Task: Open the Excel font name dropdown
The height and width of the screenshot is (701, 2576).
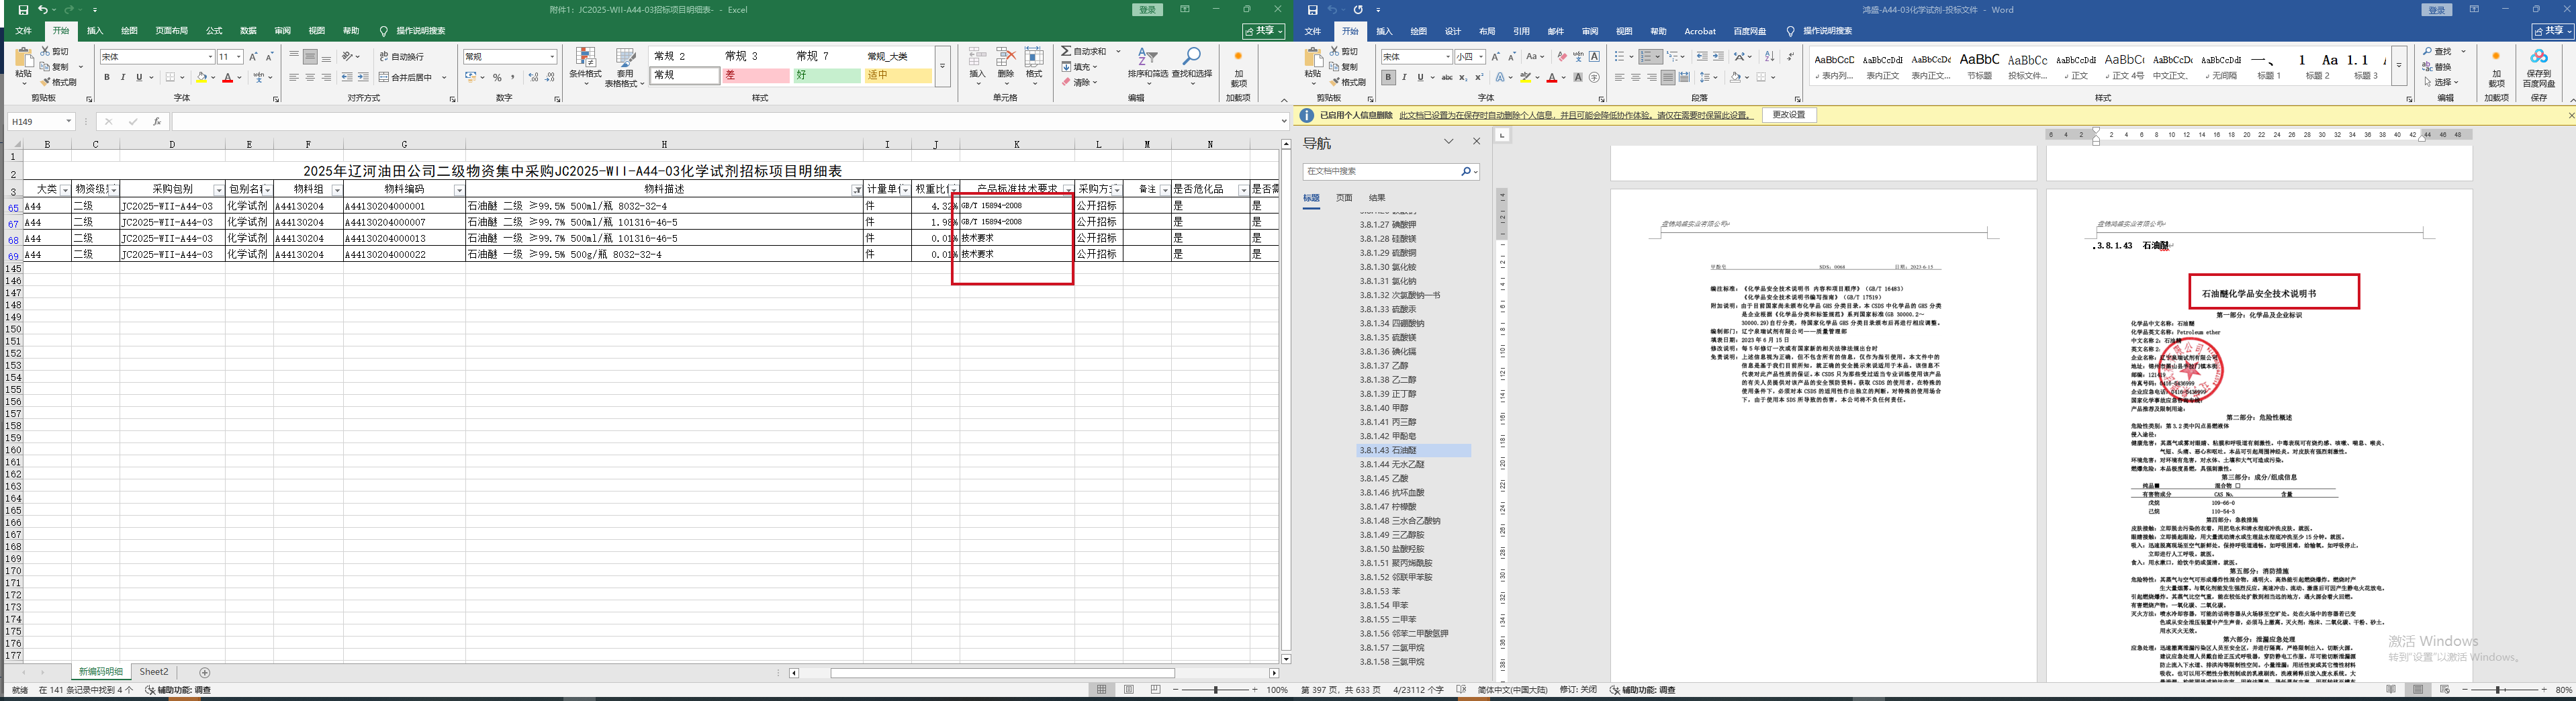Action: click(x=210, y=57)
